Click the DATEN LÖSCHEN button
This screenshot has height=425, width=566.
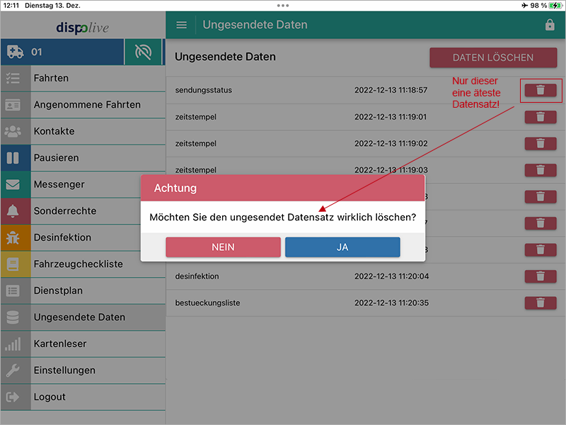tap(493, 57)
